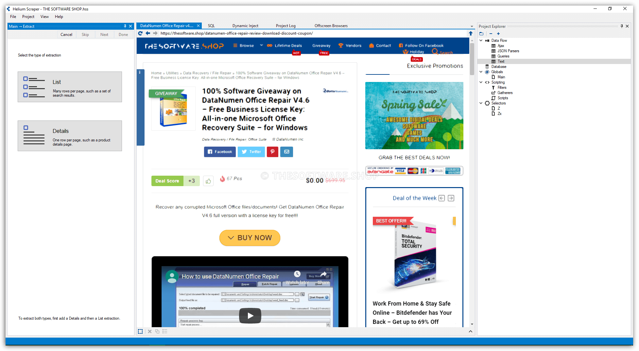Viewport: 639px width, 351px height.
Task: Pin the Project Explorer panel
Action: (622, 26)
